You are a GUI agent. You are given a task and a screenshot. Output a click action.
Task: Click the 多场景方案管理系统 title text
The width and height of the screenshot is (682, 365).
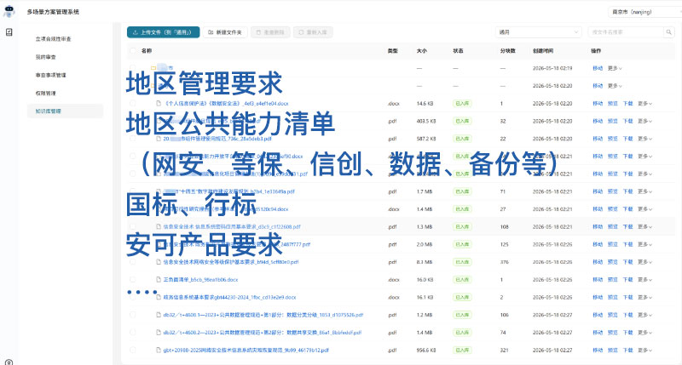tap(53, 12)
